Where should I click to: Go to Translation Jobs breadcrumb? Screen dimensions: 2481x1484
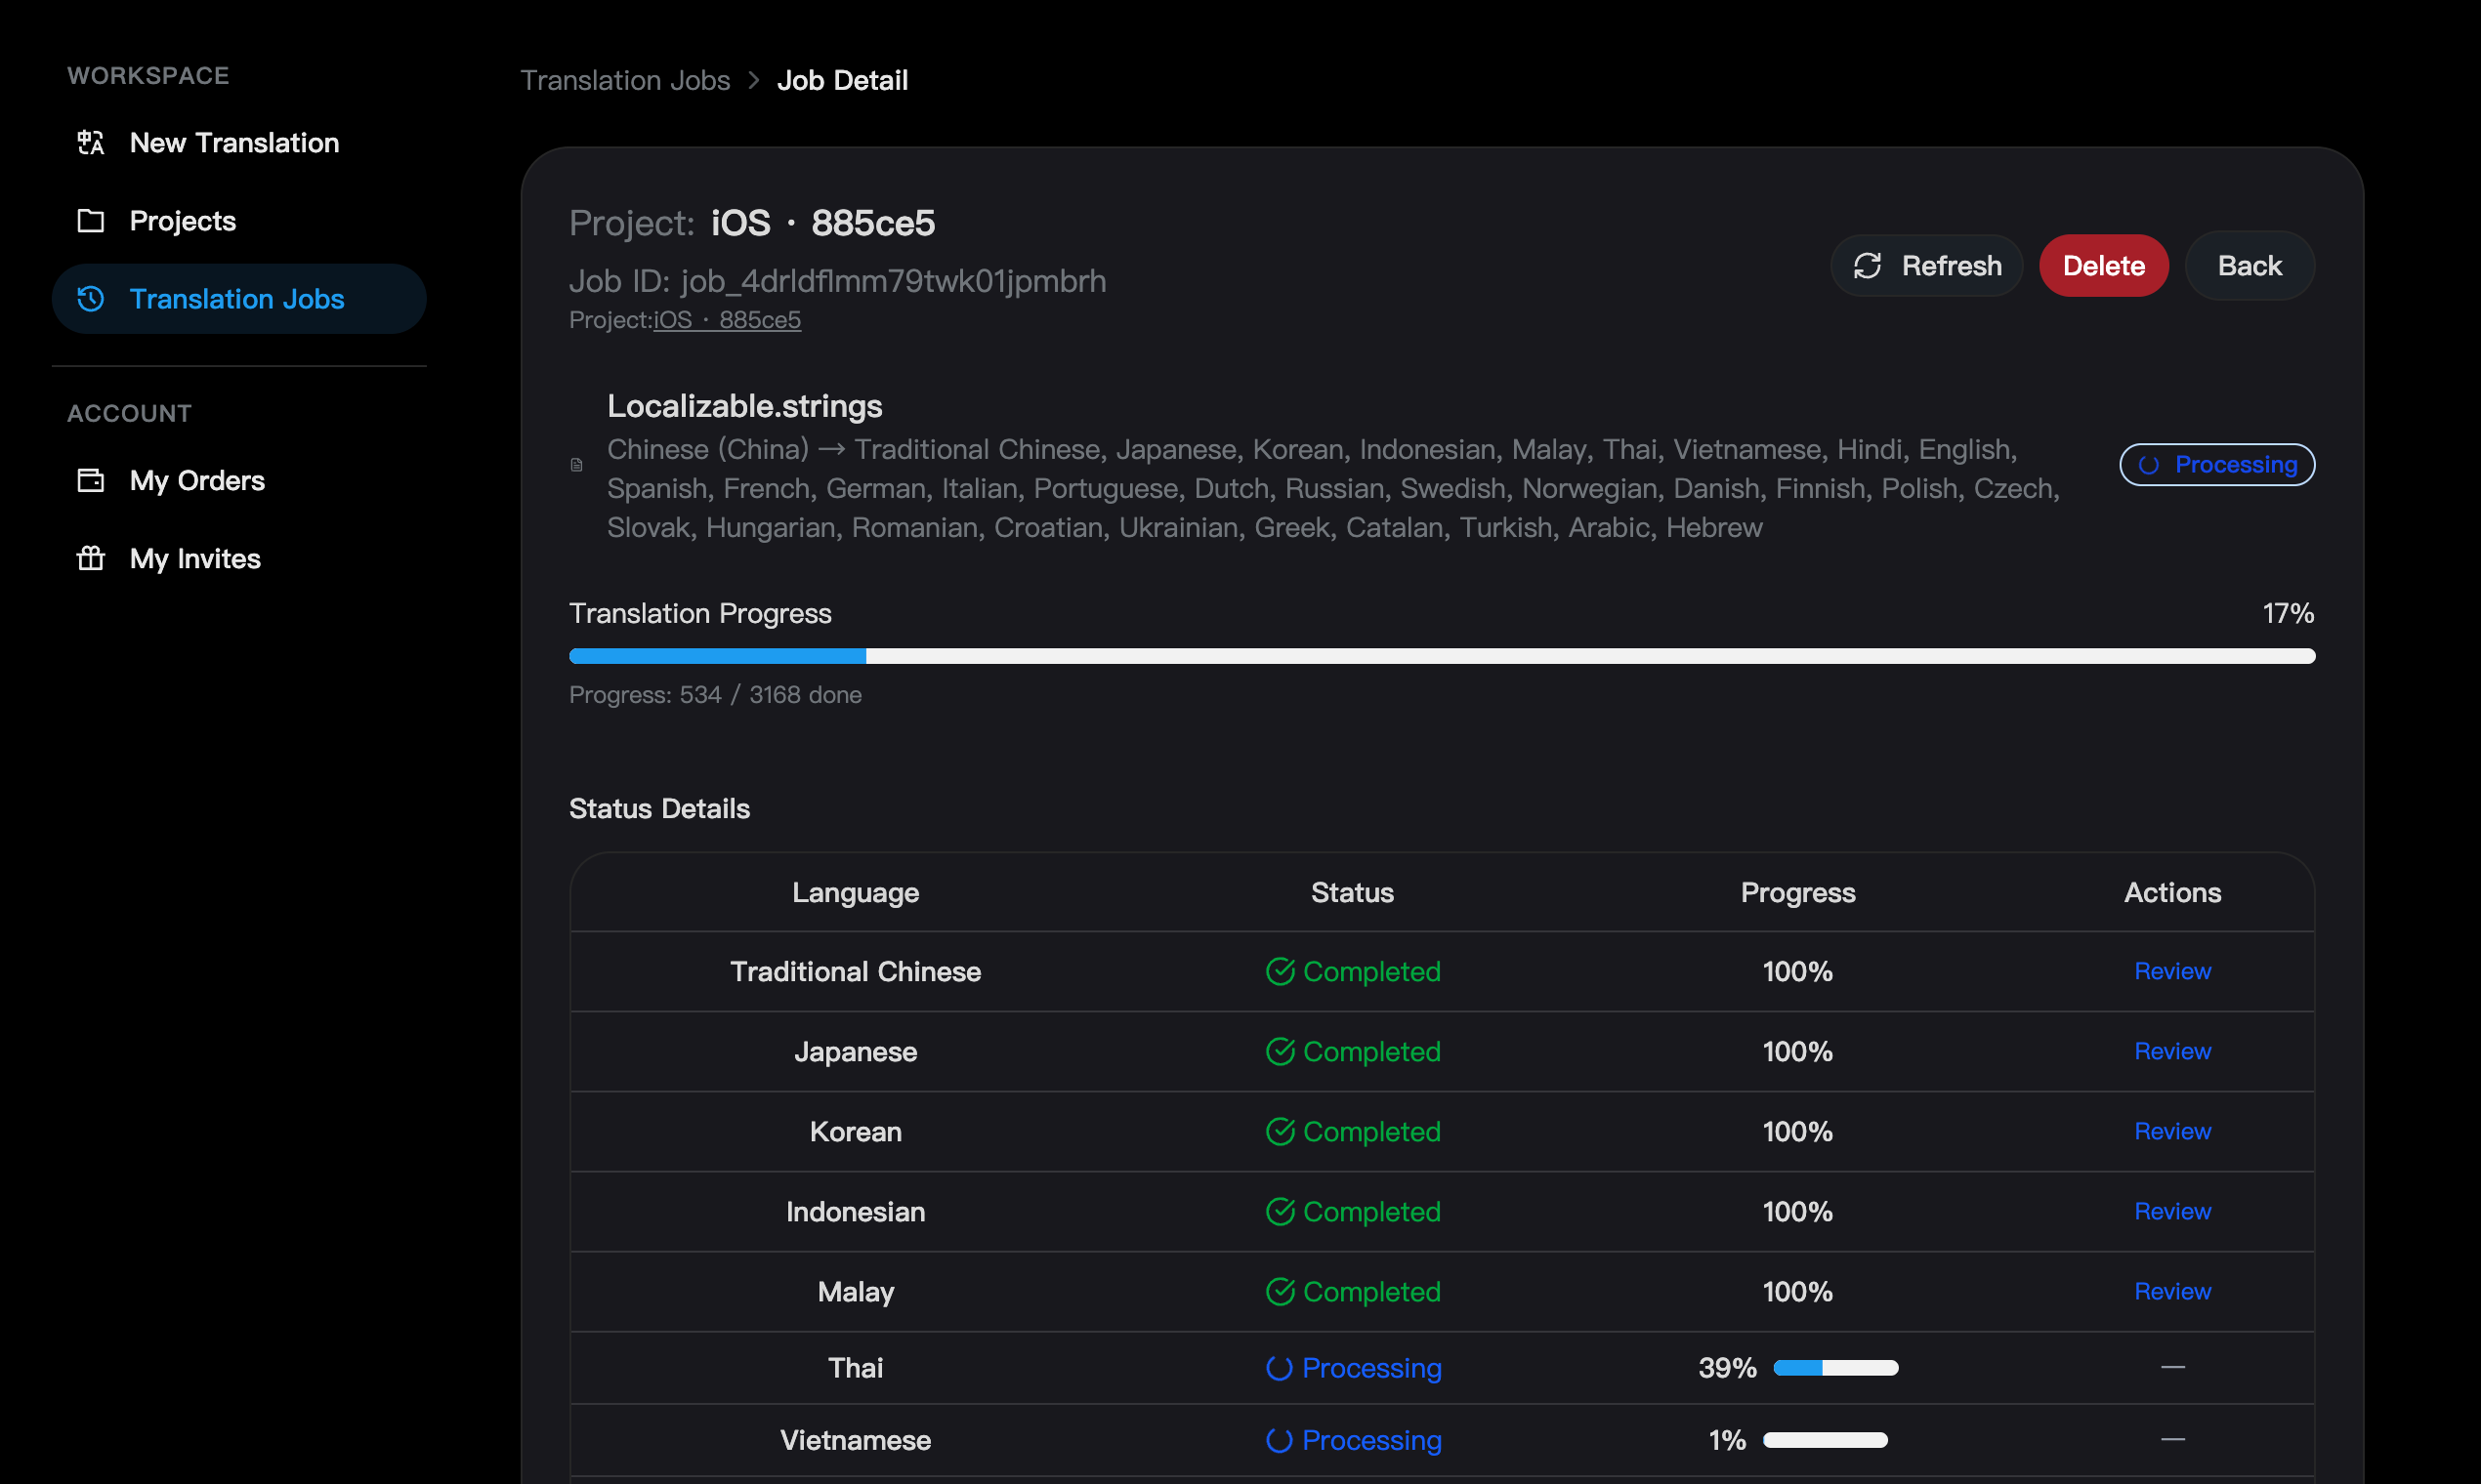pos(625,80)
